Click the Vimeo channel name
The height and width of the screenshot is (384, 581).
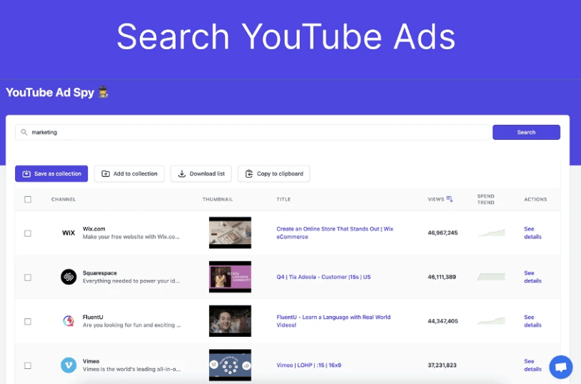click(x=91, y=361)
